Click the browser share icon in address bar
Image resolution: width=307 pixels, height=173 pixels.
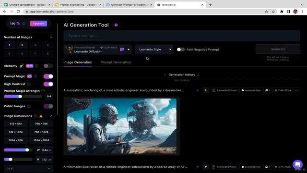click(267, 12)
